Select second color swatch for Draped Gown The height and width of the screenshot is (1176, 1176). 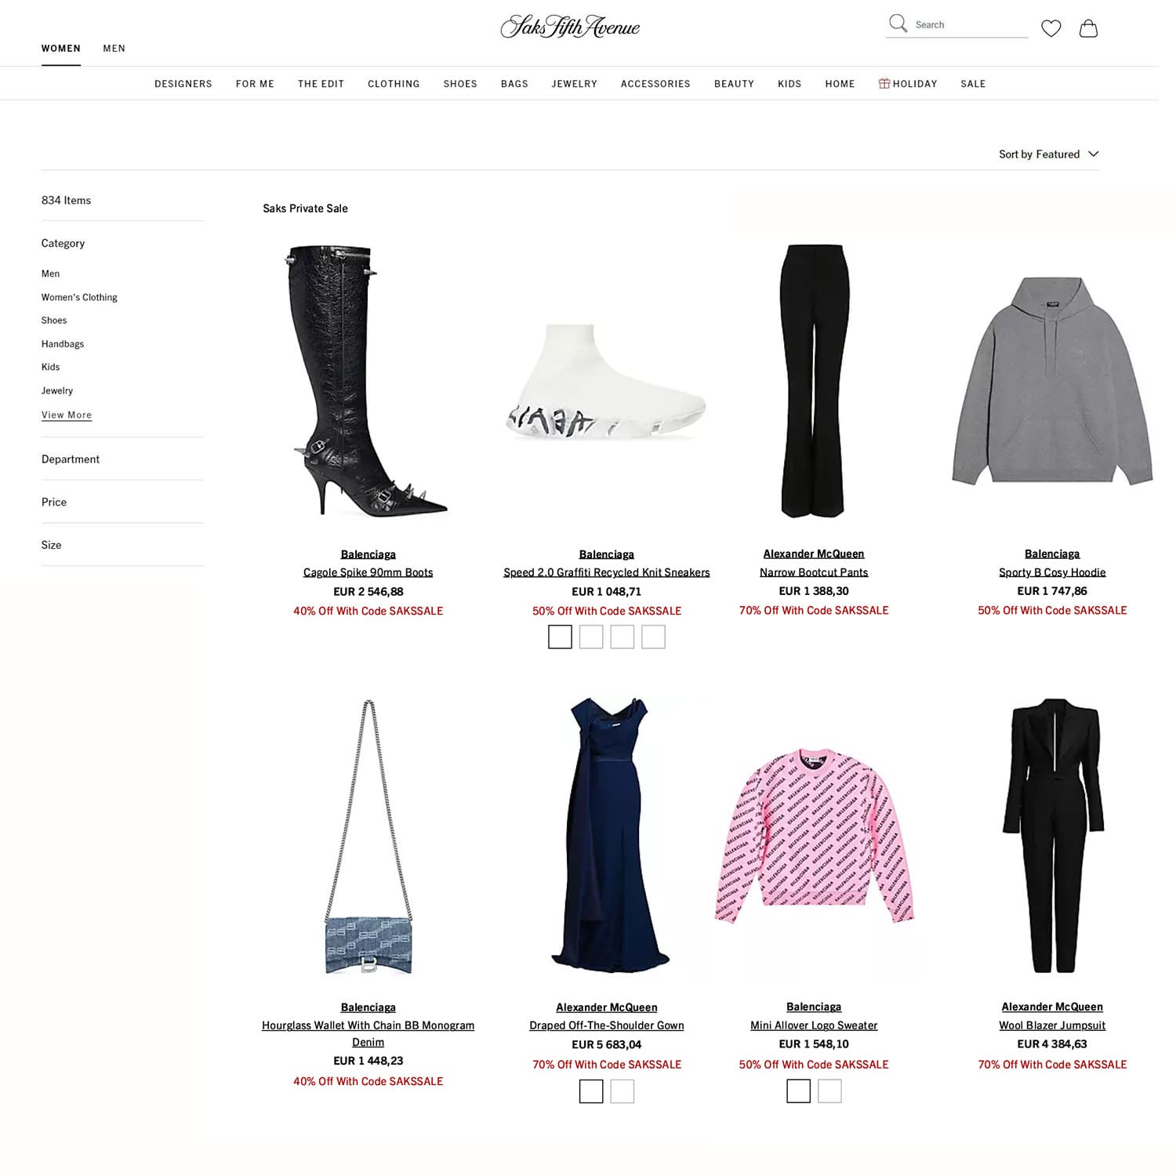coord(622,1091)
